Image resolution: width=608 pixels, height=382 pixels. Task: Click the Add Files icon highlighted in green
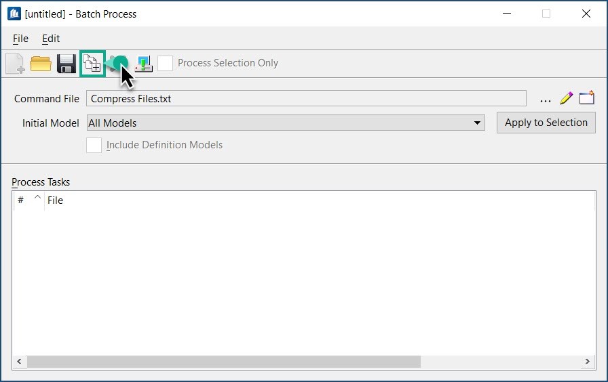92,64
